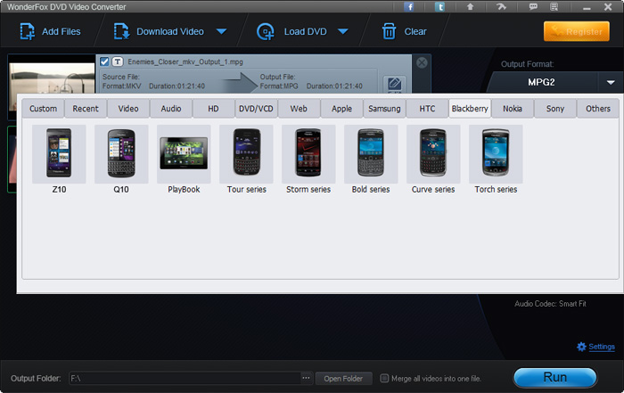The width and height of the screenshot is (624, 393).
Task: Open the Twitter share icon
Action: coord(439,7)
